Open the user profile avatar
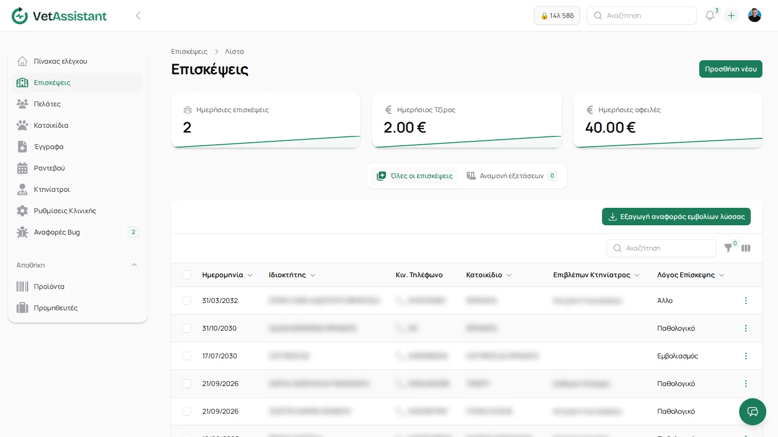778x437 pixels. (755, 16)
